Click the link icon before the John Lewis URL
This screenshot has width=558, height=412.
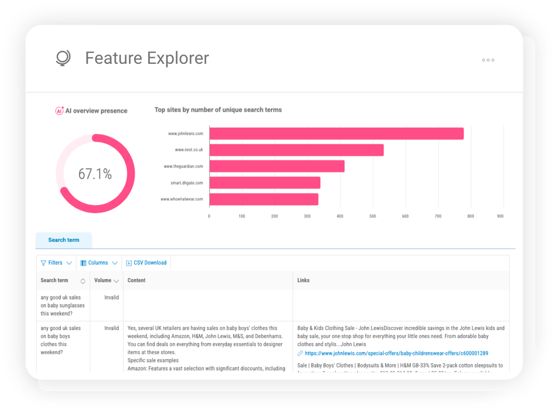point(300,353)
